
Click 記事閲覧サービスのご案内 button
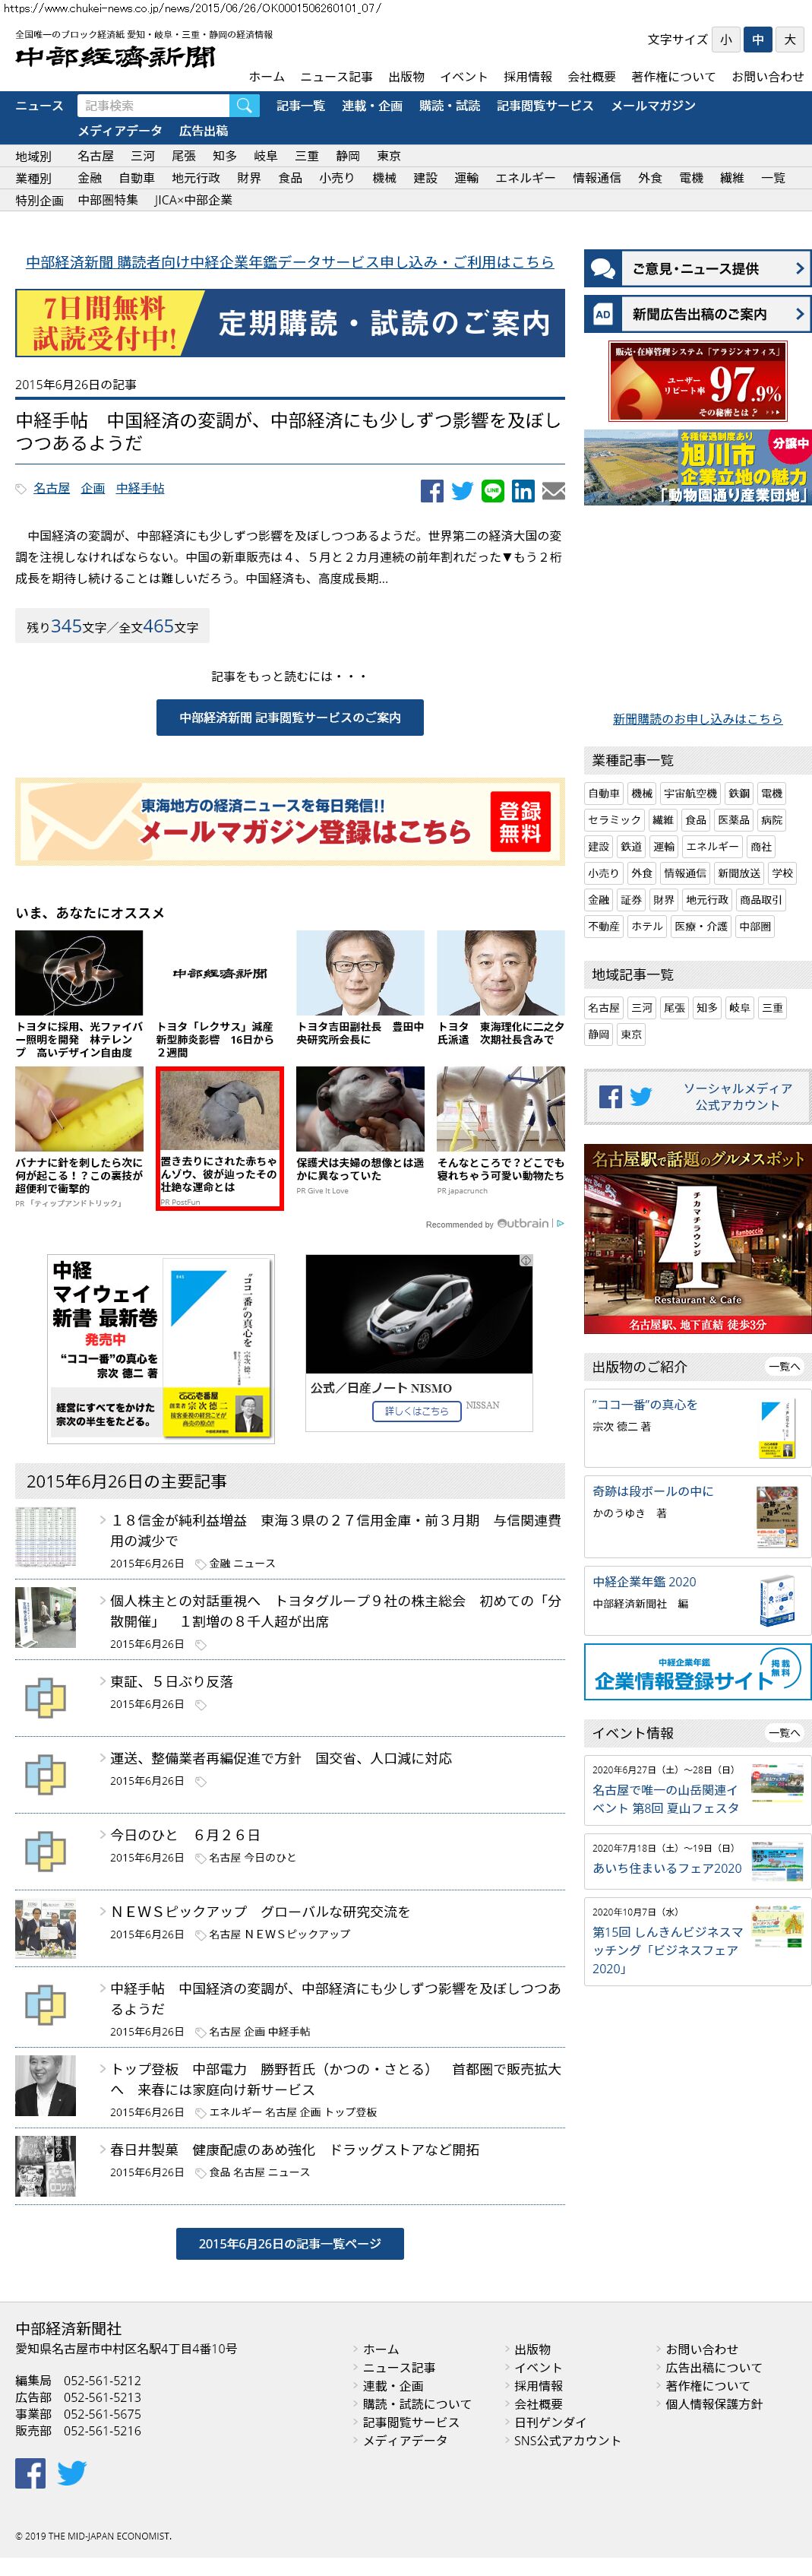289,717
